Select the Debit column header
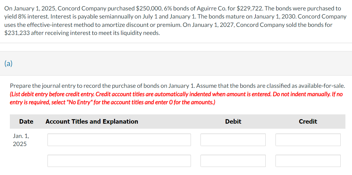Image resolution: width=352 pixels, height=175 pixels. (233, 122)
